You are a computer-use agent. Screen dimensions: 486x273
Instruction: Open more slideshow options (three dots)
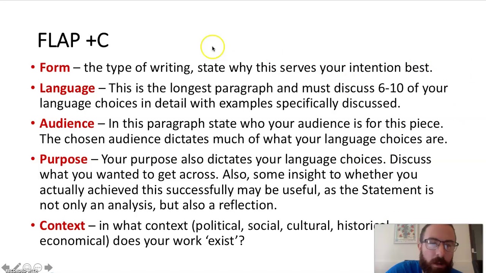point(38,267)
